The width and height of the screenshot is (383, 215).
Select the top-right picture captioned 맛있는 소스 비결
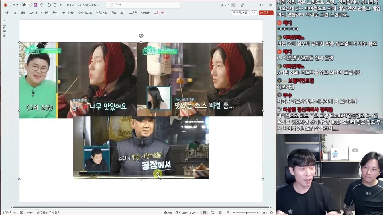click(x=200, y=79)
